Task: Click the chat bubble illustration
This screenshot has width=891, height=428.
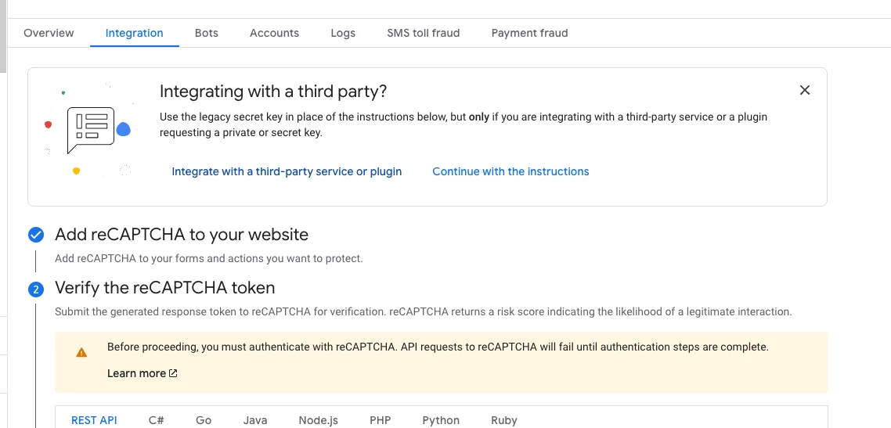Action: (x=91, y=130)
